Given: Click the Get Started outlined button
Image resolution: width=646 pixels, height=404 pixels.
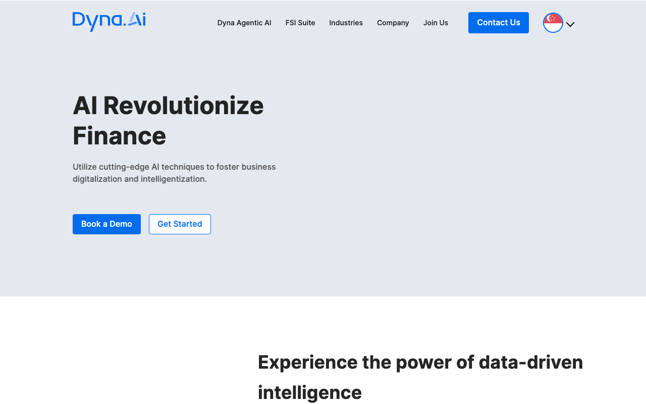Looking at the screenshot, I should pyautogui.click(x=180, y=224).
